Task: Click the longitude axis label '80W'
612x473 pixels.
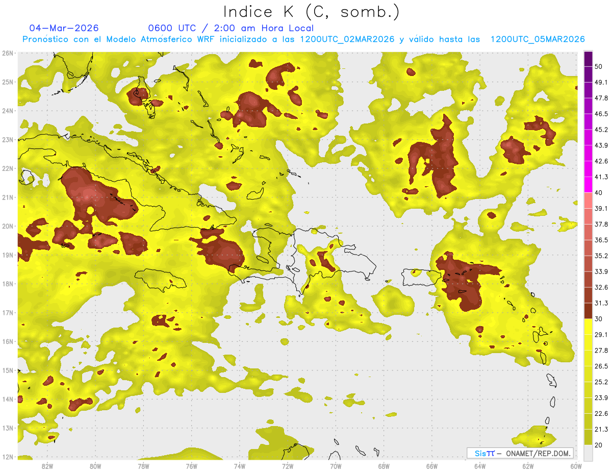Action: [x=95, y=466]
